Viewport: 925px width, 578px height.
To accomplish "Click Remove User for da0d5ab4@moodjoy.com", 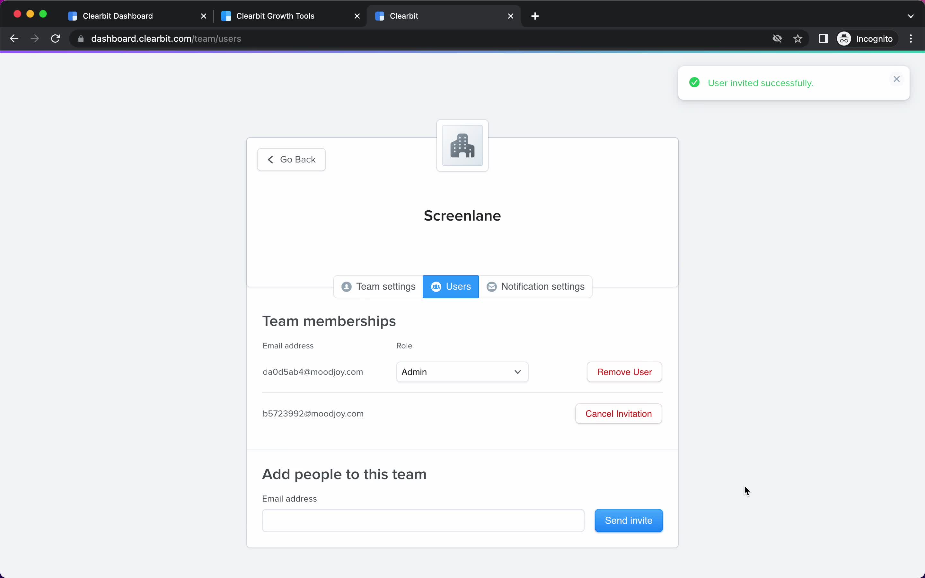I will pyautogui.click(x=624, y=372).
